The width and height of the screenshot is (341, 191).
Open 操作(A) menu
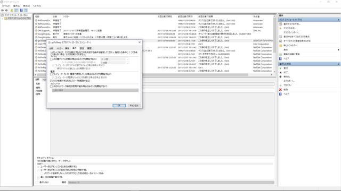coord(17,6)
